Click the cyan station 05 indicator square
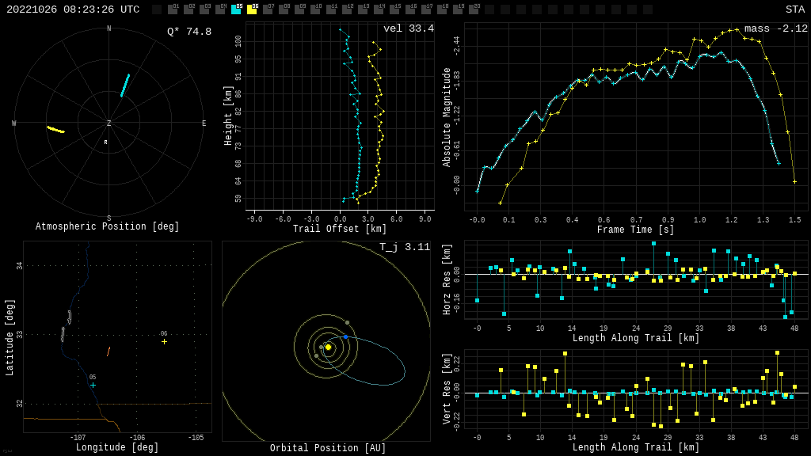The image size is (811, 456). [x=236, y=9]
